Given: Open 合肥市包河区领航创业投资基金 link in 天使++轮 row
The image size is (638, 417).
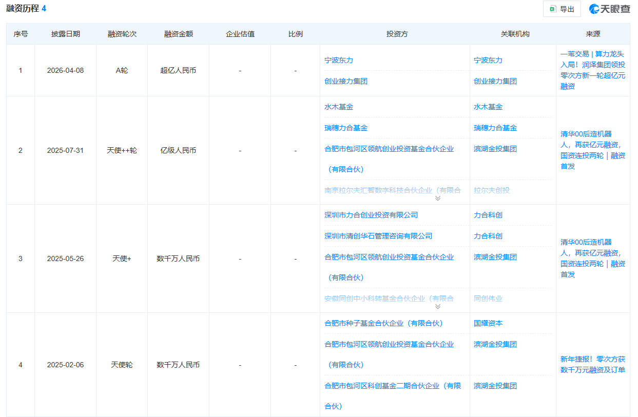Looking at the screenshot, I should pyautogui.click(x=389, y=159).
